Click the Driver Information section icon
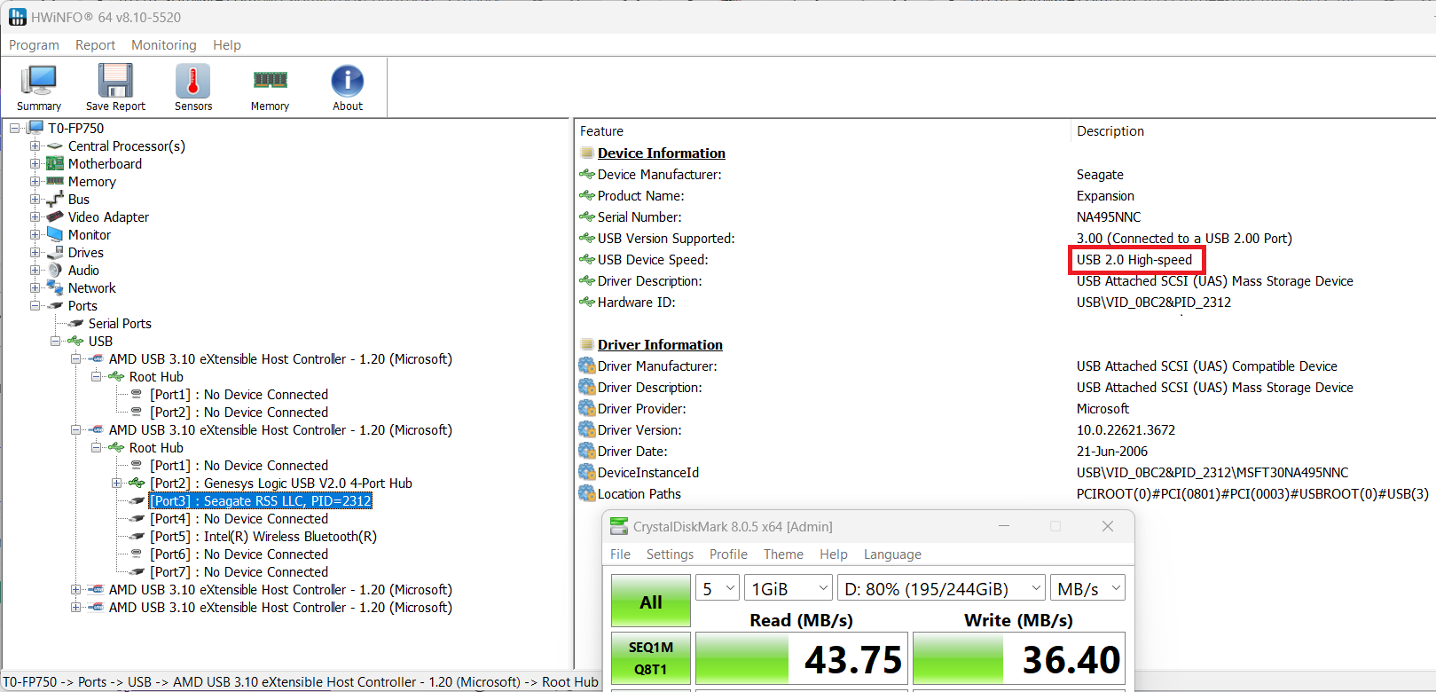1436x692 pixels. (587, 344)
